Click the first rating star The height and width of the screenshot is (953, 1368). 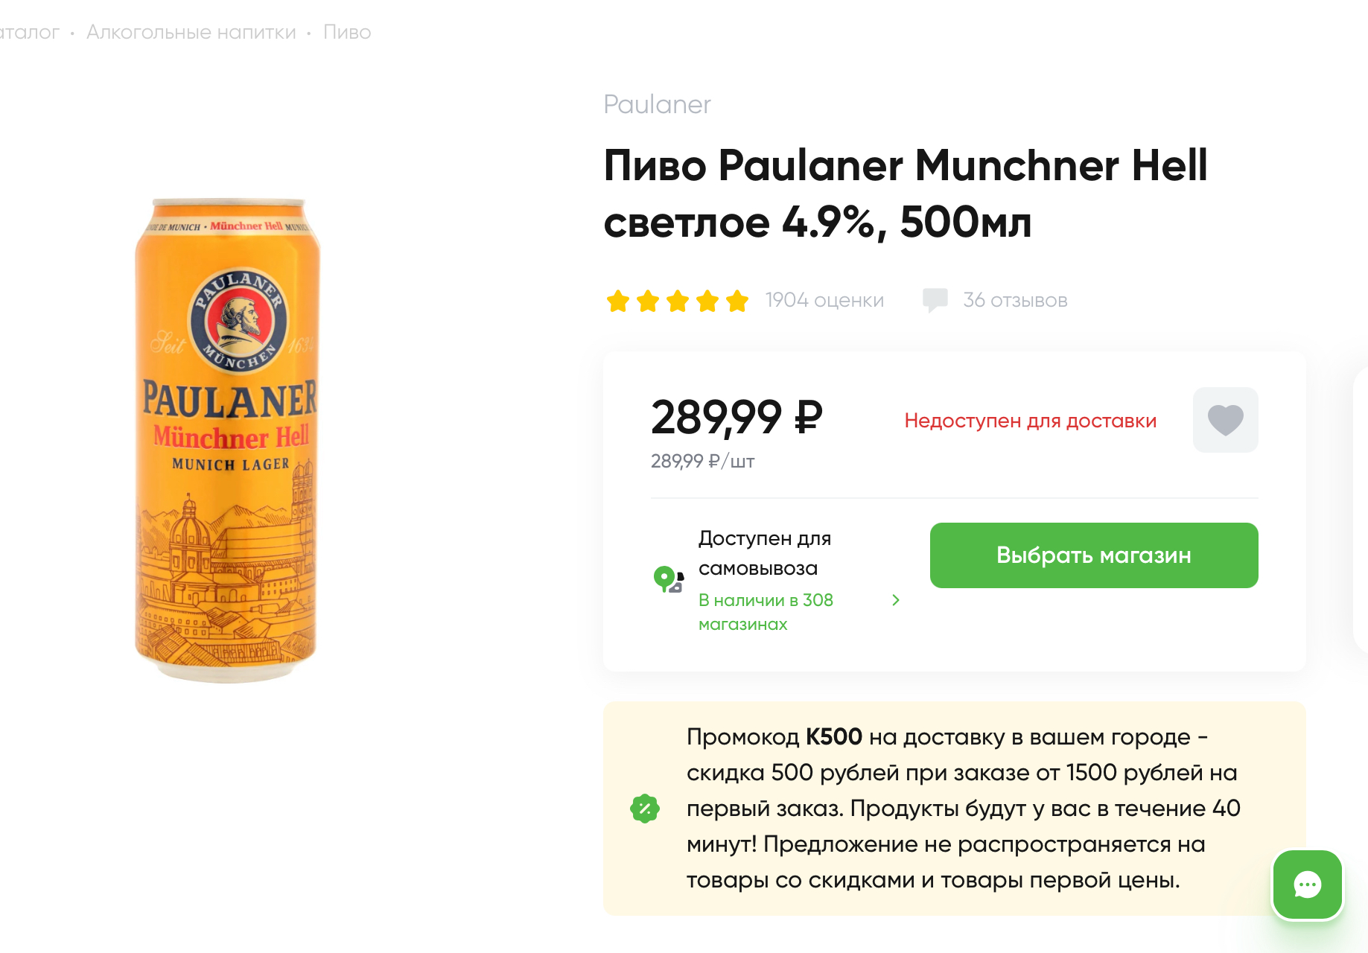click(618, 301)
